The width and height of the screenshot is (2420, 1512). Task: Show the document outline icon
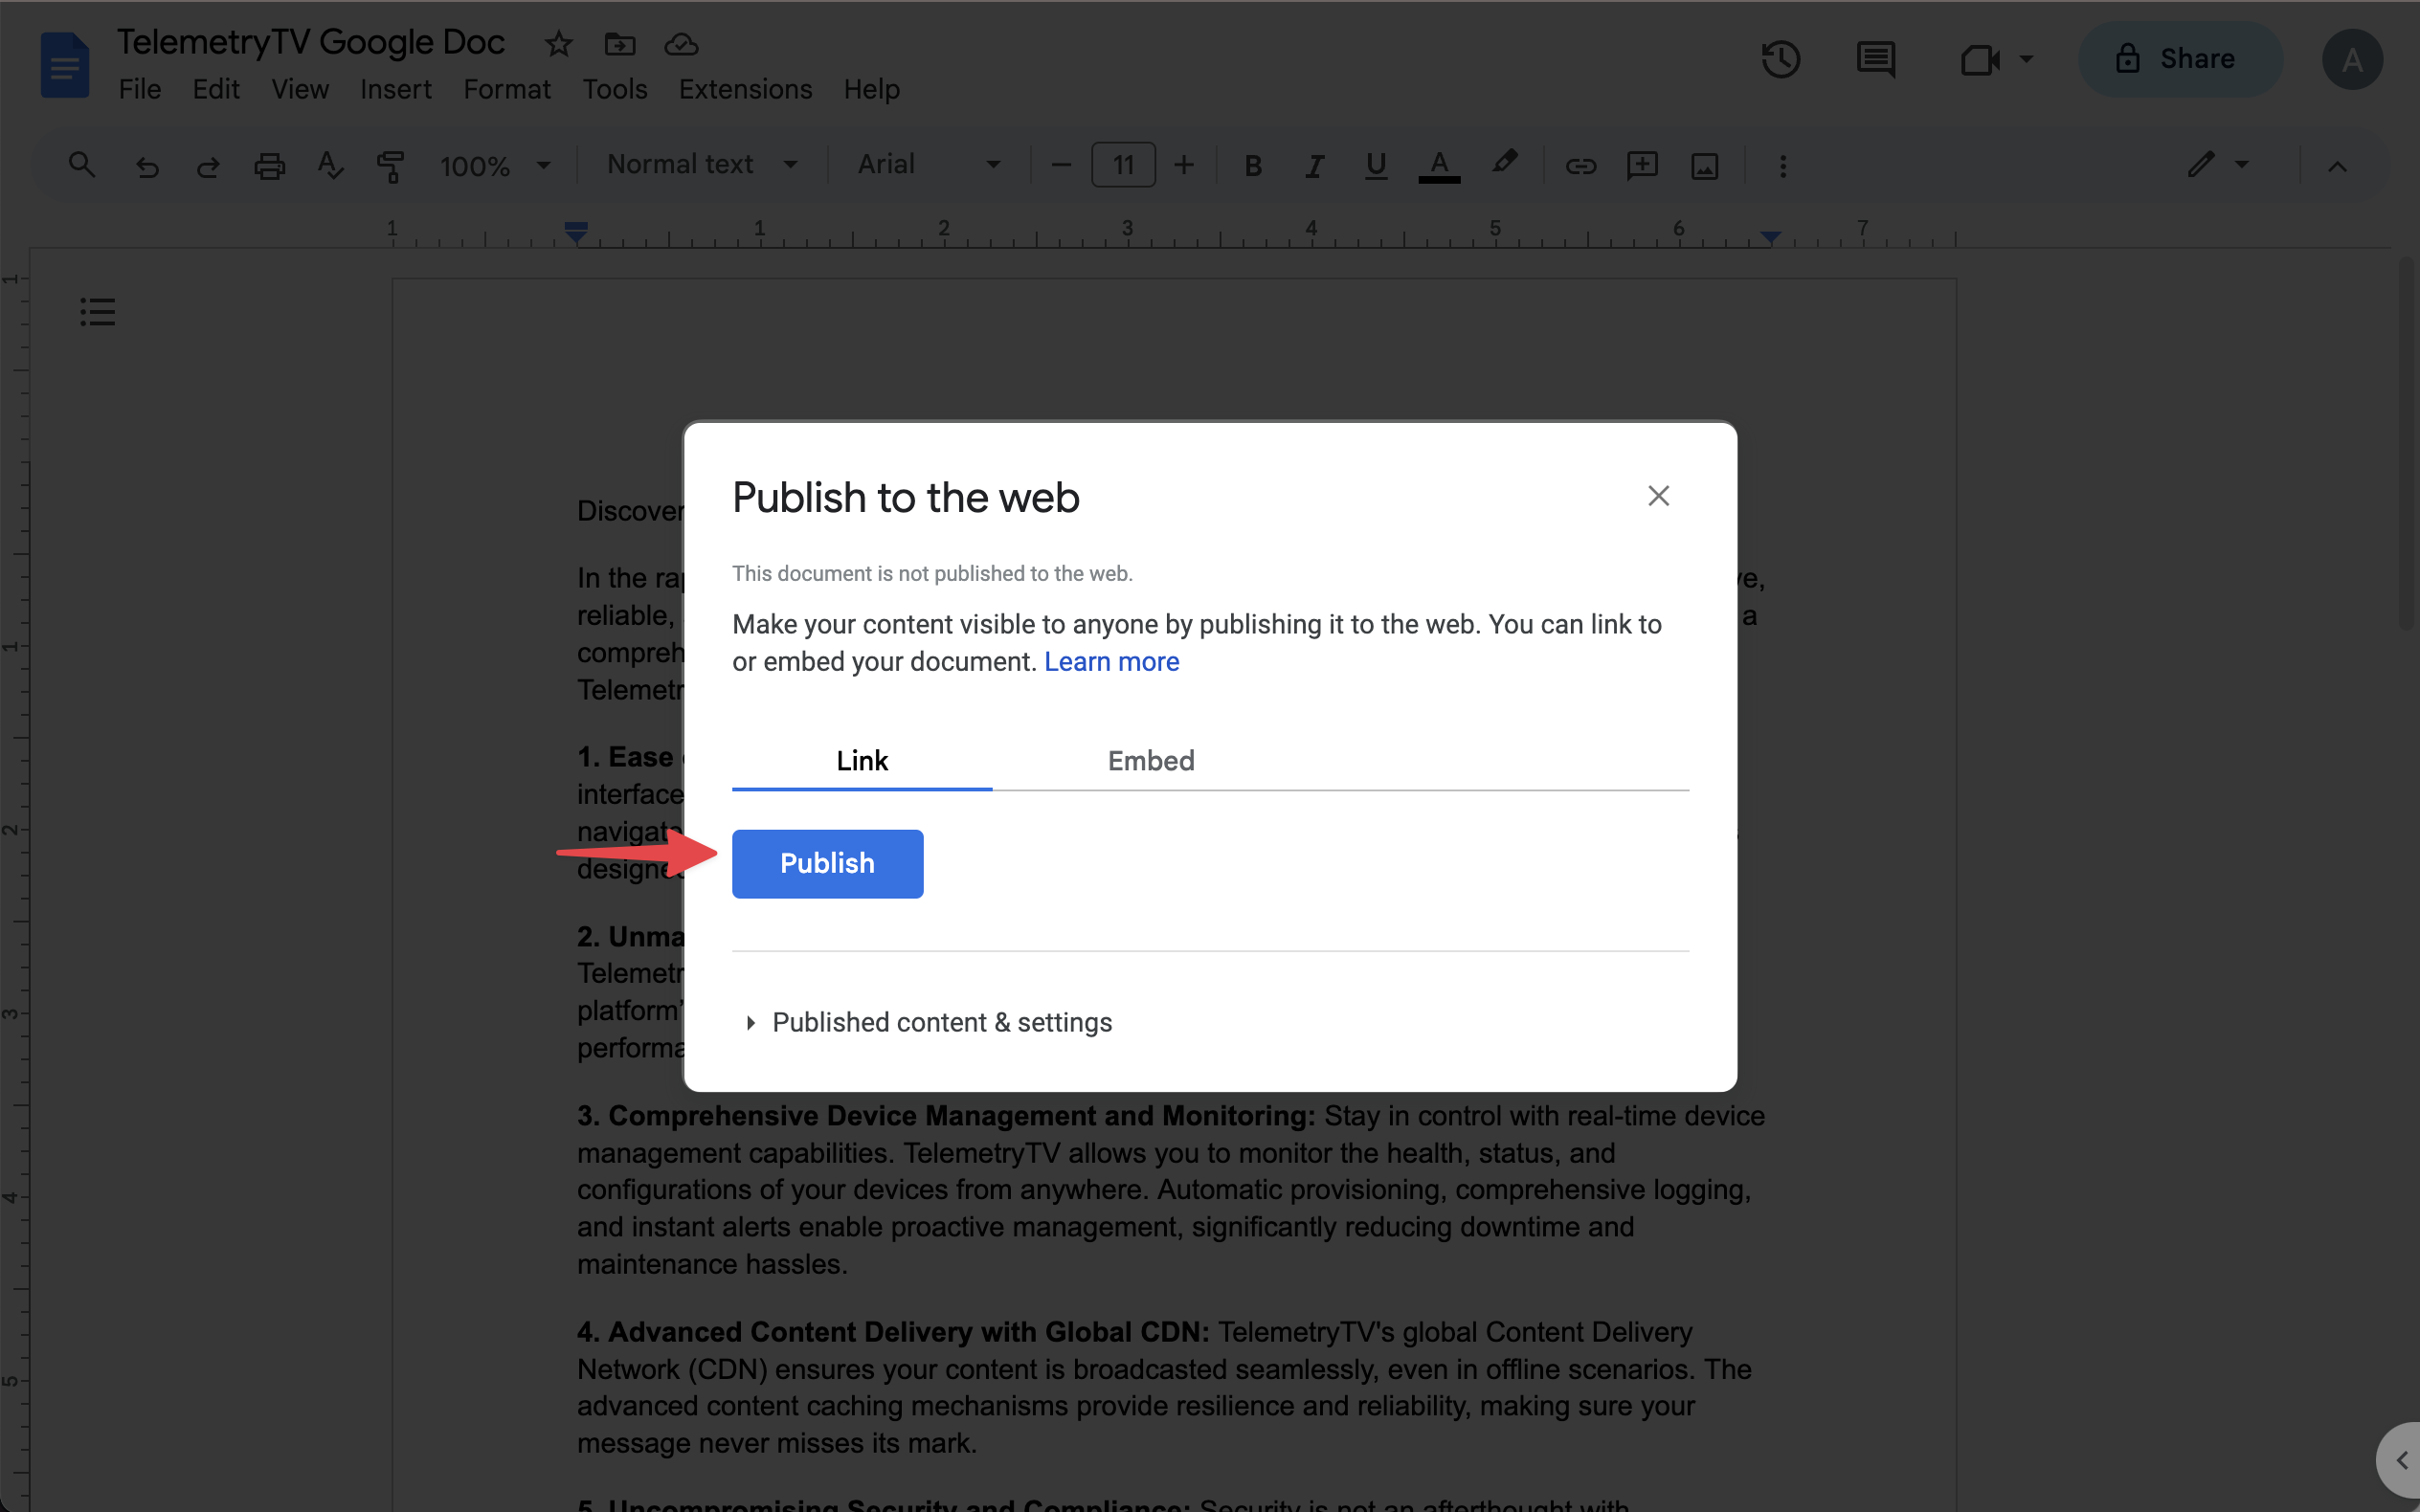click(x=97, y=312)
